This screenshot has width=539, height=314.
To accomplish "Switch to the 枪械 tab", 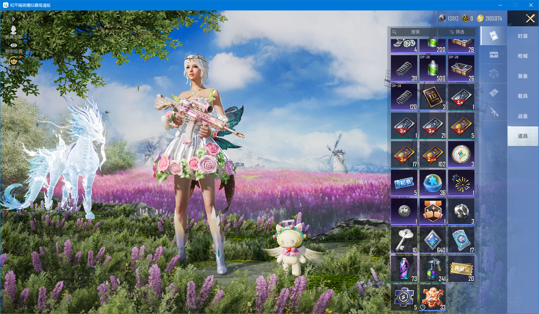I will (523, 56).
